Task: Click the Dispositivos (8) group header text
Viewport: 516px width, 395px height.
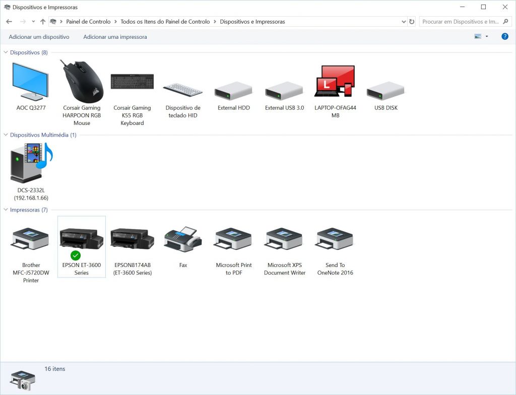Action: click(x=29, y=52)
